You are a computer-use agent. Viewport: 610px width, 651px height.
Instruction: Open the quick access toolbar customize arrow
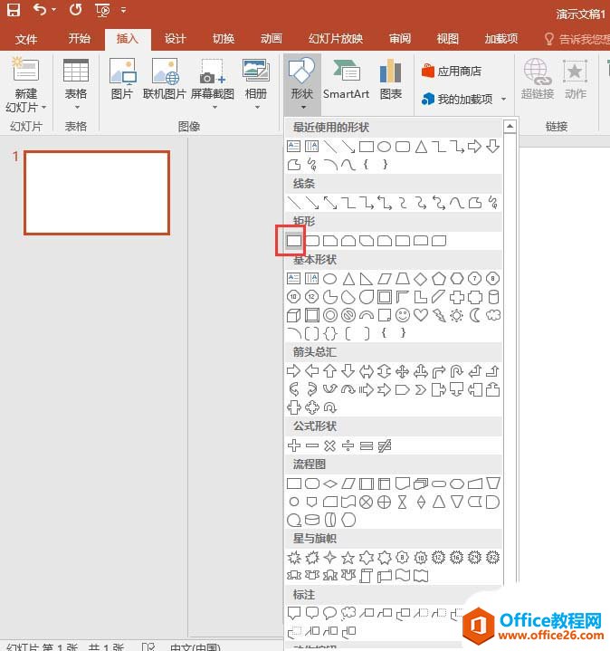pos(123,10)
